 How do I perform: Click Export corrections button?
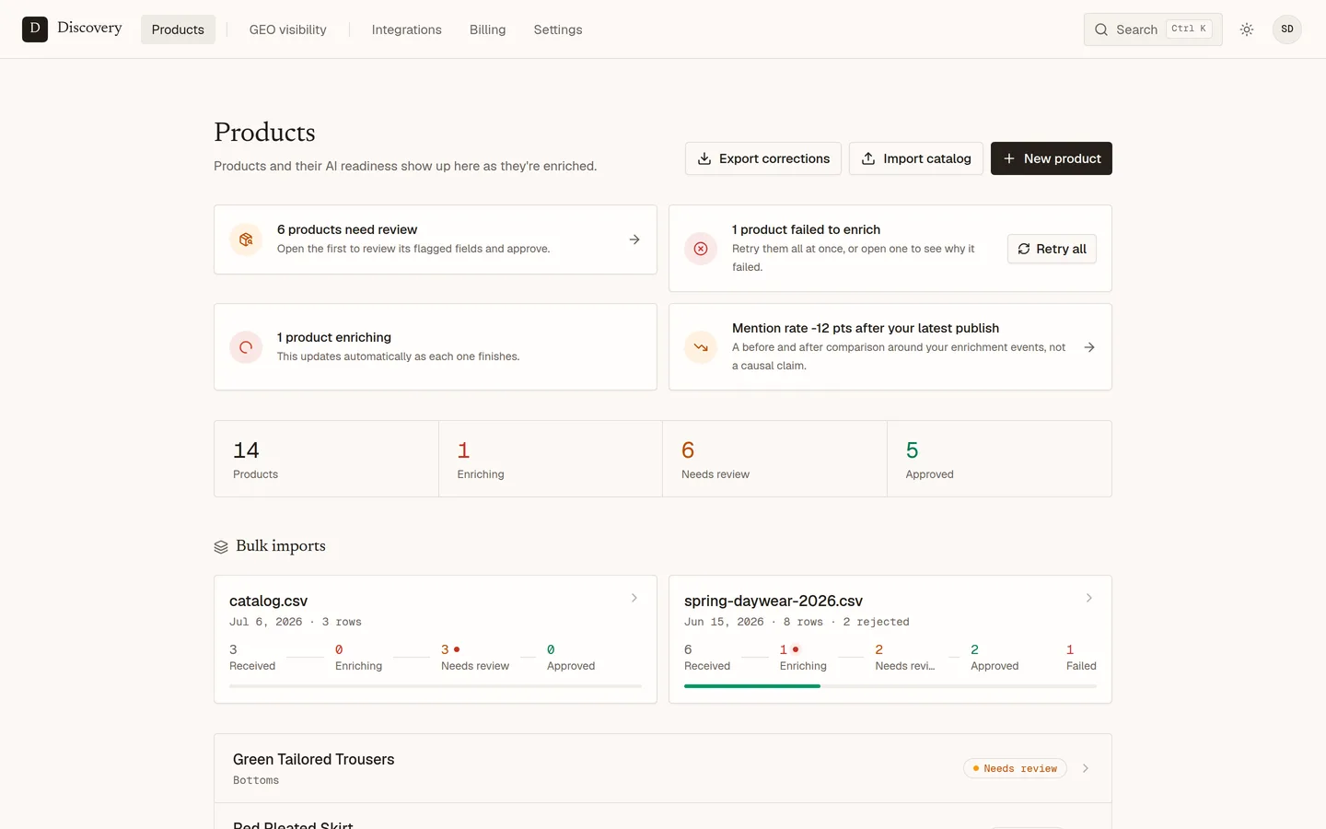click(x=763, y=158)
